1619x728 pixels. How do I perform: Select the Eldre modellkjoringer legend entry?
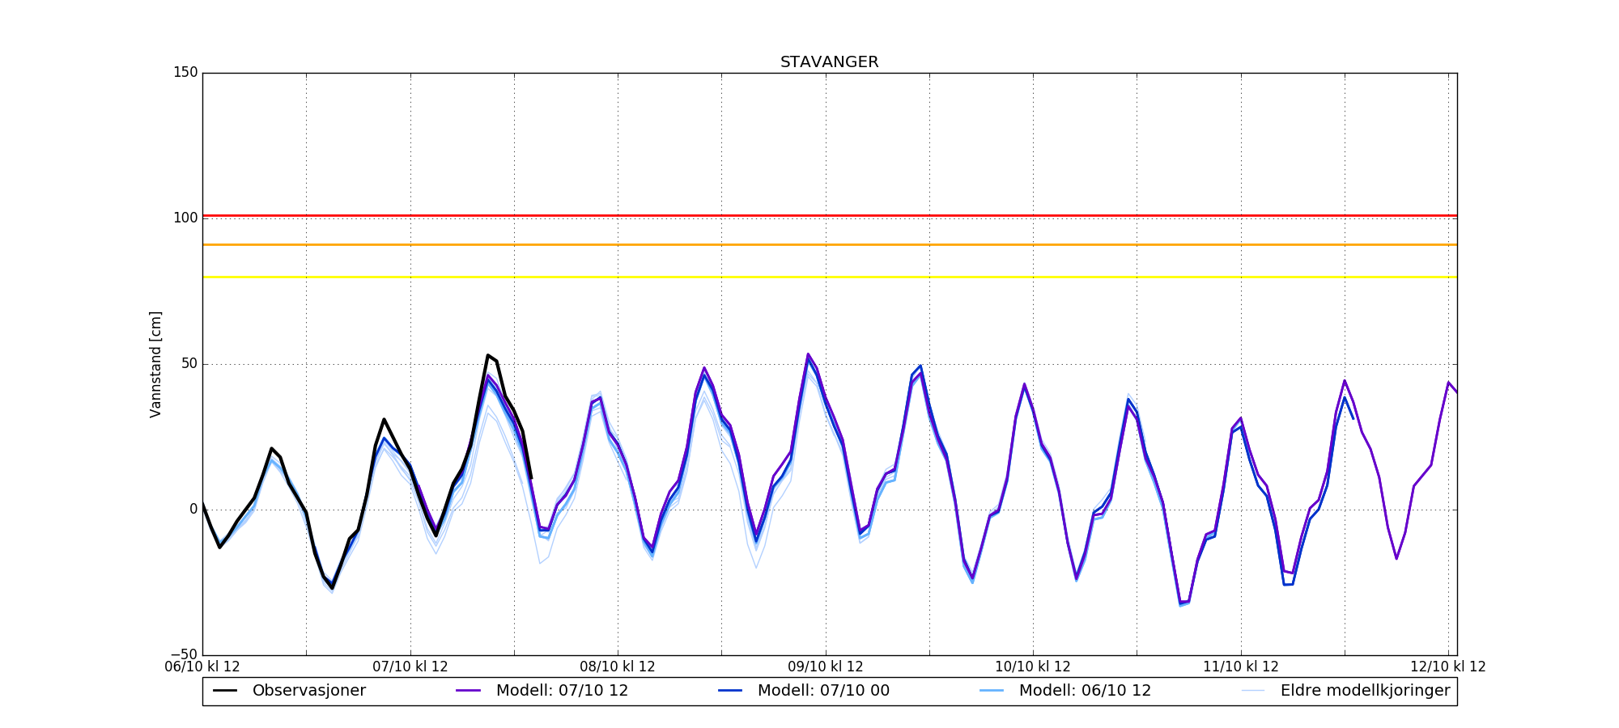[1345, 691]
